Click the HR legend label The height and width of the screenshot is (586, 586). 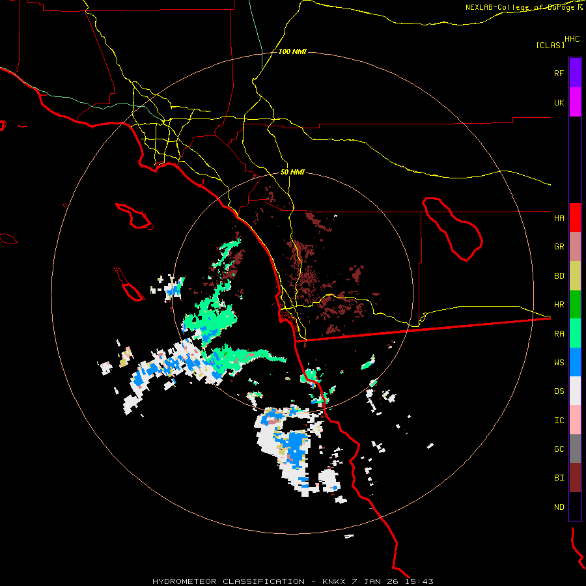pyautogui.click(x=559, y=305)
